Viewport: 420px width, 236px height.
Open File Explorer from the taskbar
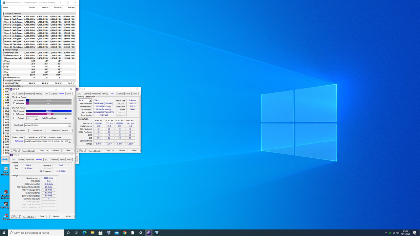(x=92, y=233)
